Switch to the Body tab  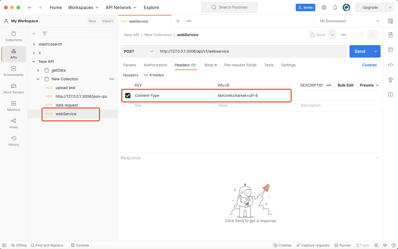pos(211,65)
